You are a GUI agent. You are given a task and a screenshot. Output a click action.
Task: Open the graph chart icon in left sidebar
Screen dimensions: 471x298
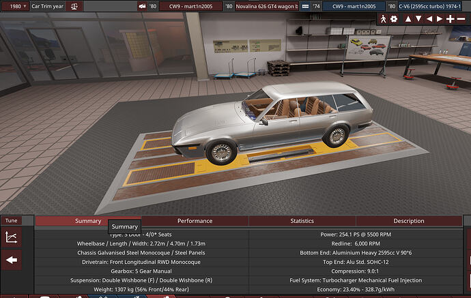(12, 237)
